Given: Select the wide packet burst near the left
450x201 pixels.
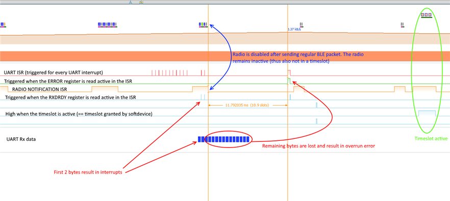Looking at the screenshot, I should tap(108, 24).
